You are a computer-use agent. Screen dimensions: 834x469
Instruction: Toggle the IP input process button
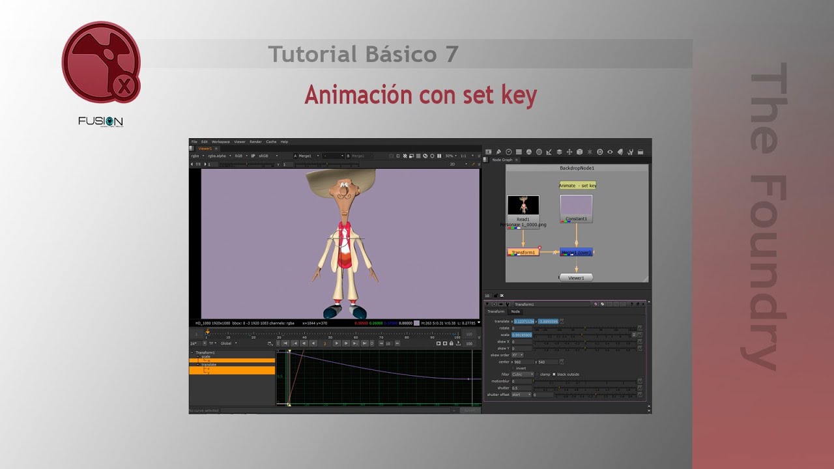click(253, 156)
